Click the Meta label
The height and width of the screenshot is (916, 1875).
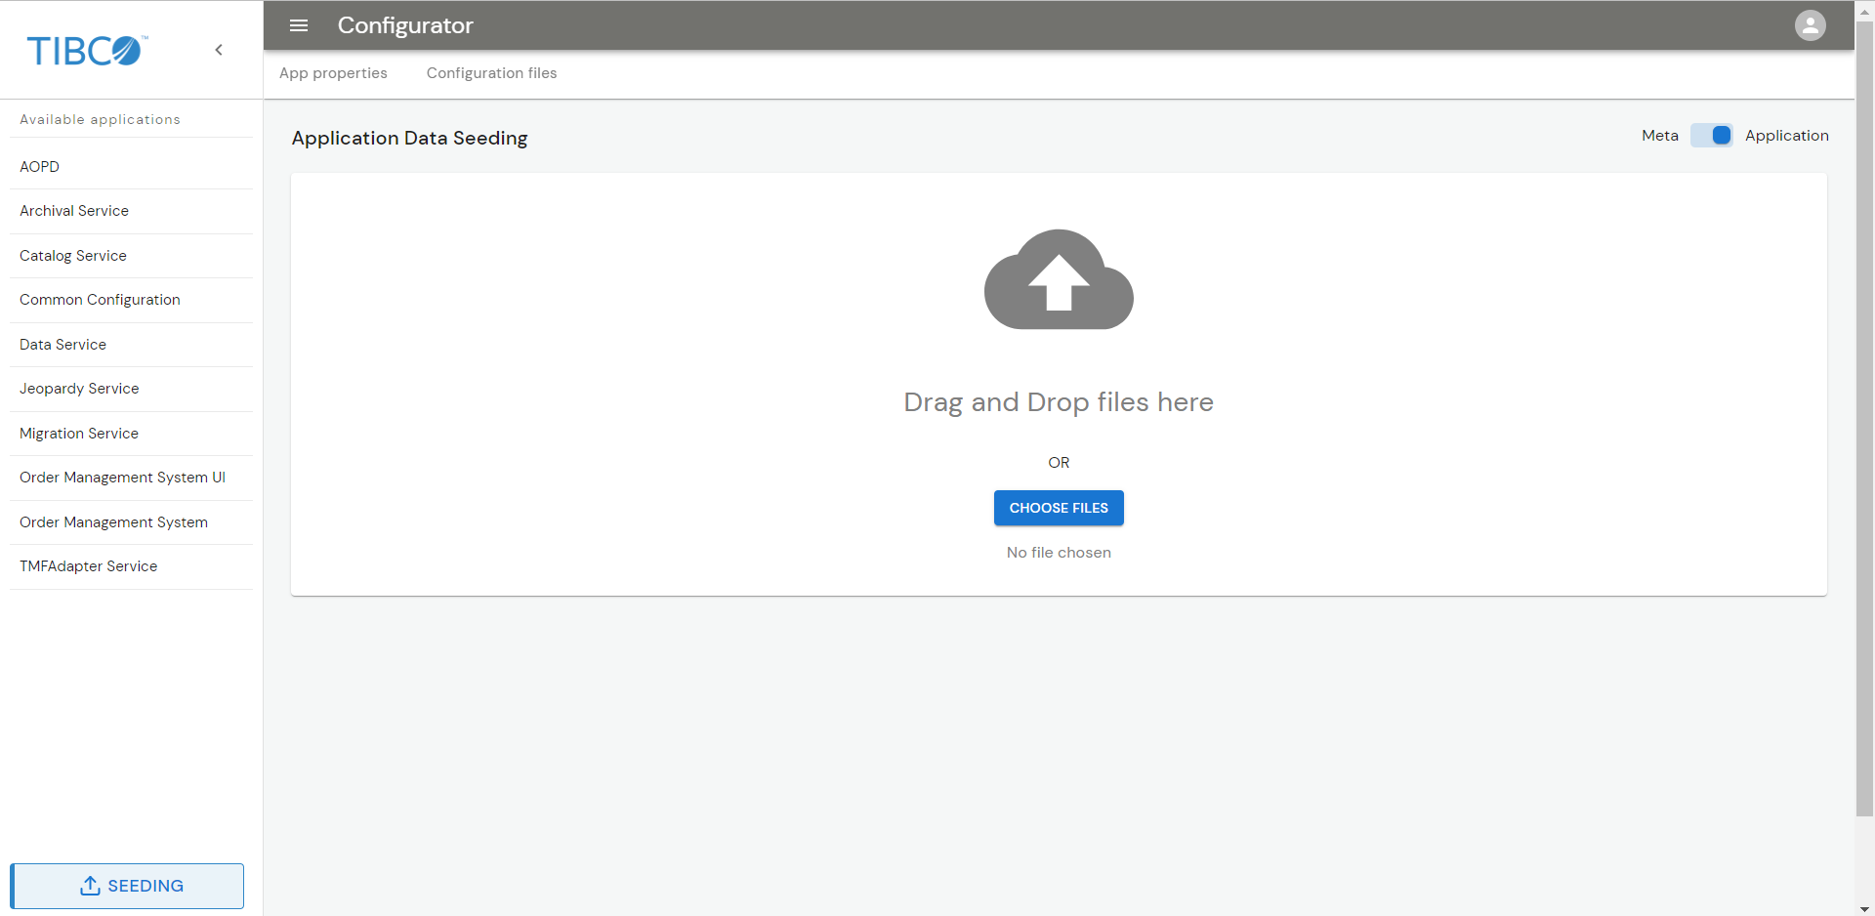(1660, 136)
